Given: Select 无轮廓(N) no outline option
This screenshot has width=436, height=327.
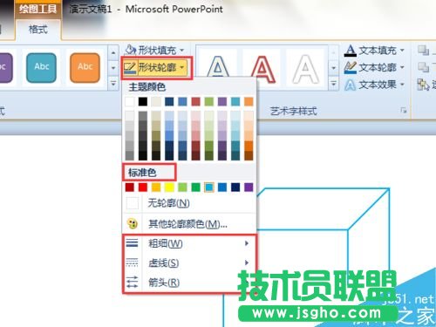Looking at the screenshot, I should 189,203.
